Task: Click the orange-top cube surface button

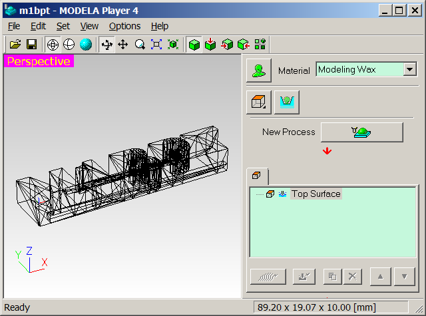Action: pyautogui.click(x=259, y=102)
